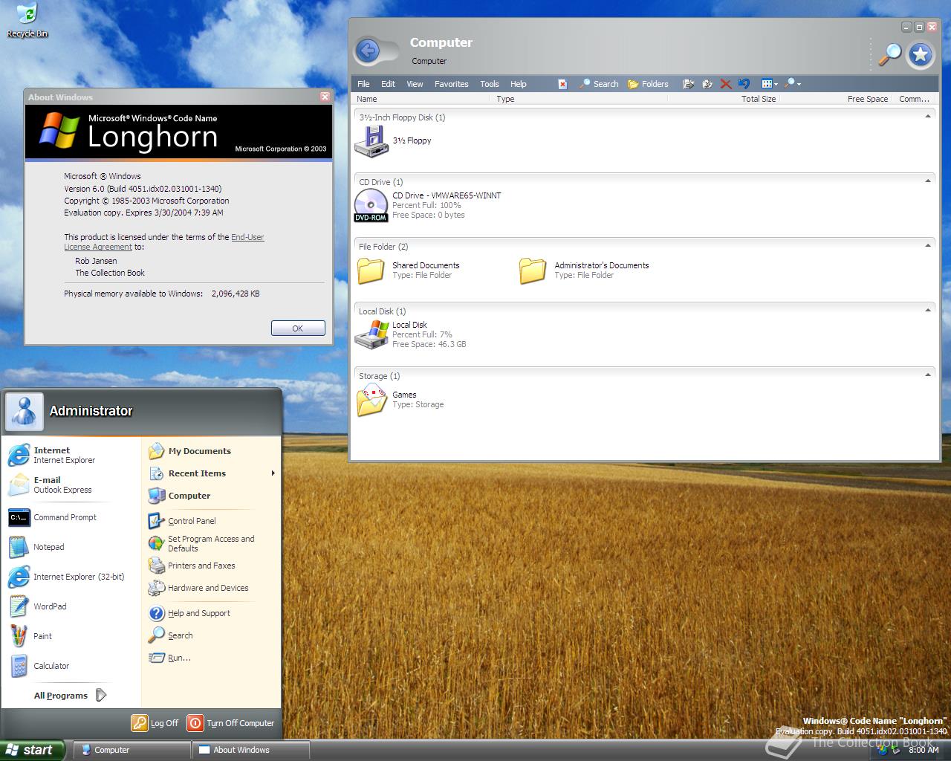The width and height of the screenshot is (951, 761).
Task: Select the 3½ Floppy drive icon
Action: [x=371, y=140]
